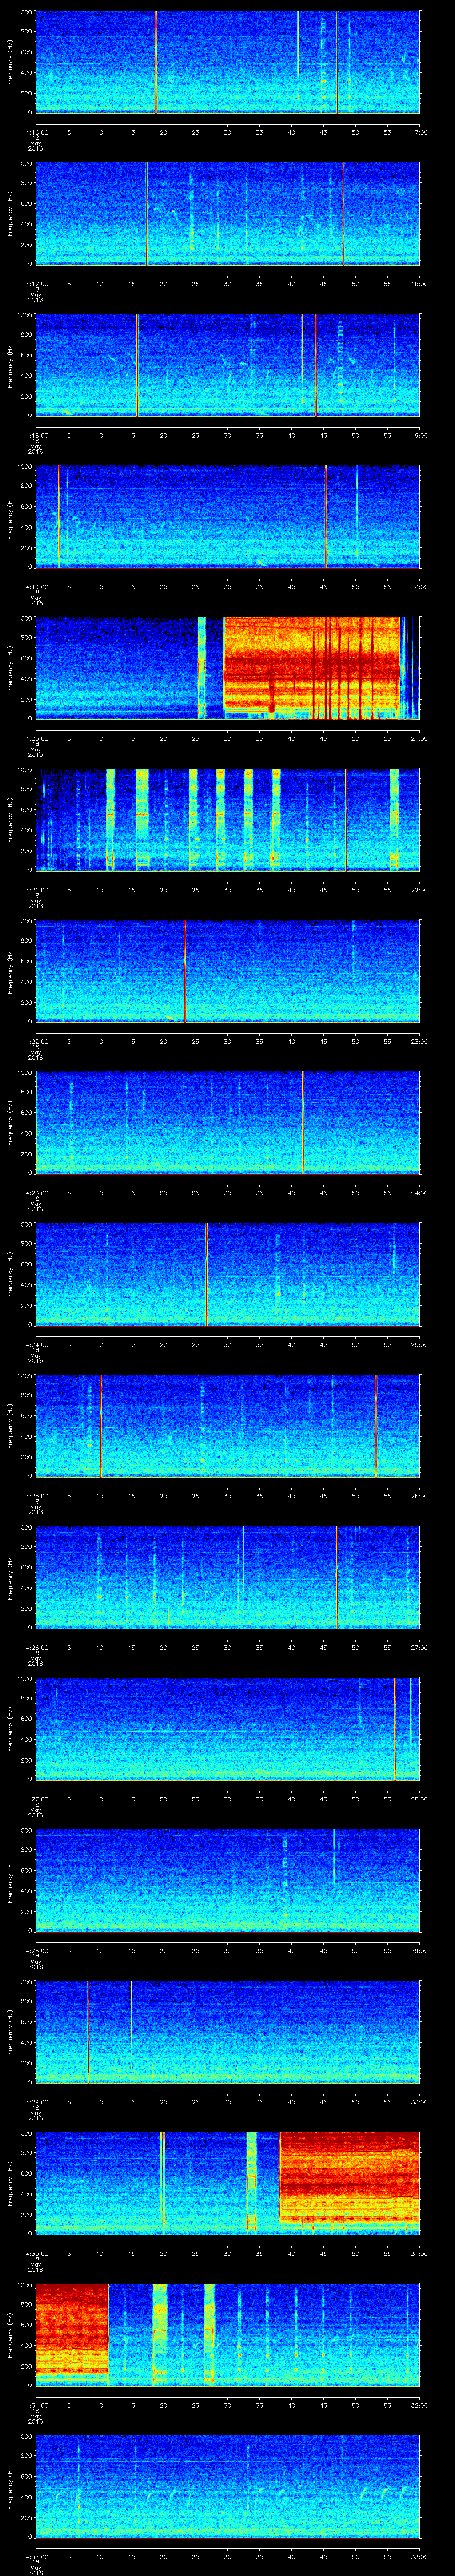Image resolution: width=455 pixels, height=2576 pixels.
Task: Click the '28:00' end time label
Action: [419, 1799]
